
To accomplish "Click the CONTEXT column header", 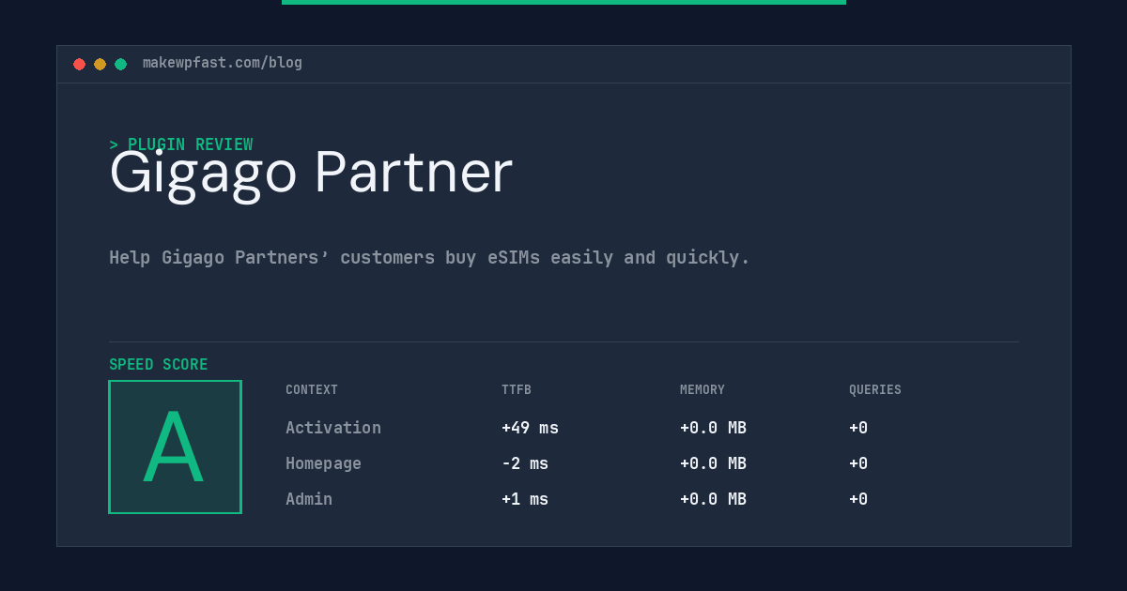I will point(312,390).
